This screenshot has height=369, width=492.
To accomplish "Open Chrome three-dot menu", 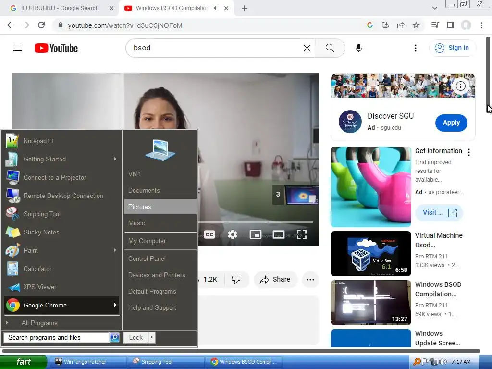I will pyautogui.click(x=481, y=25).
